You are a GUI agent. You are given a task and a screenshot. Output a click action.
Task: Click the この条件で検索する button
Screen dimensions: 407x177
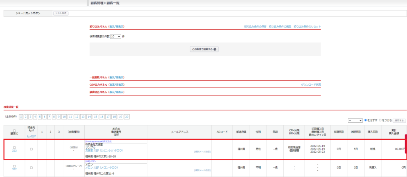pos(204,49)
